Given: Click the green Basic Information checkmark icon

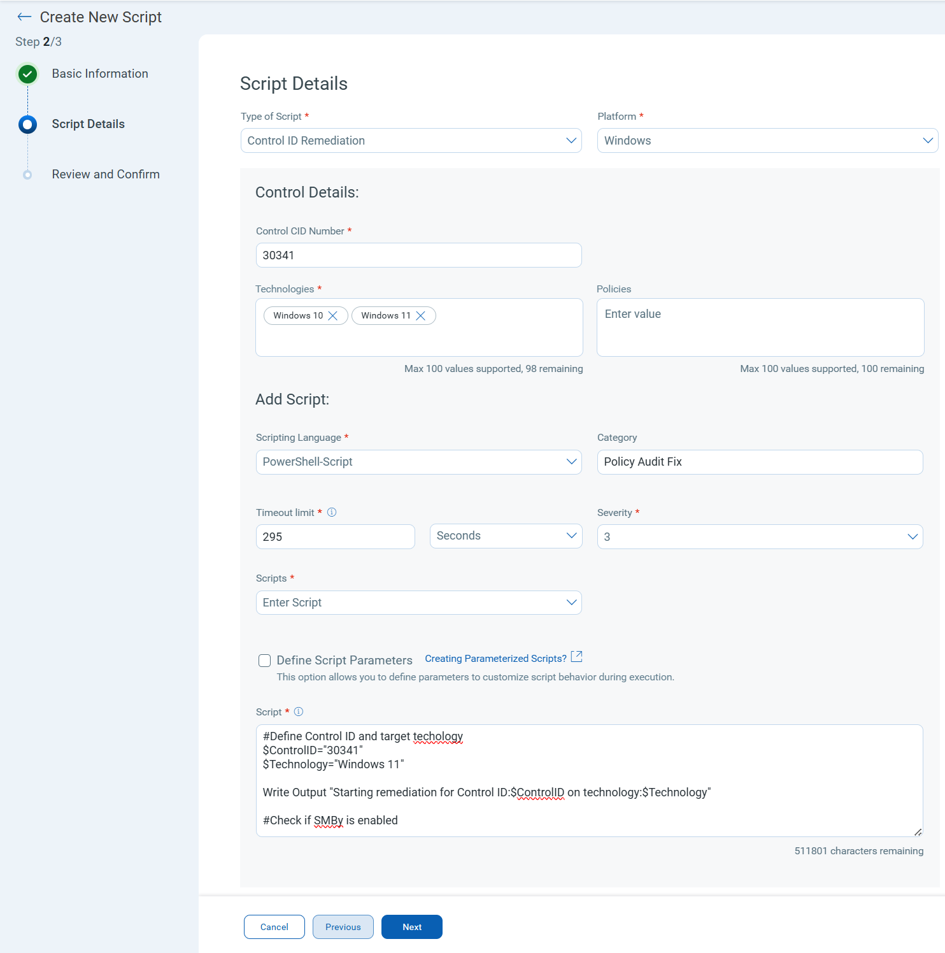Looking at the screenshot, I should point(27,75).
